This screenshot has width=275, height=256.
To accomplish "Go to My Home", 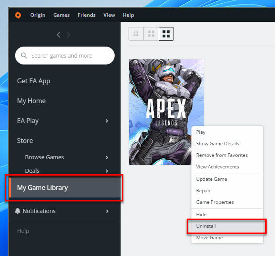I will [31, 101].
